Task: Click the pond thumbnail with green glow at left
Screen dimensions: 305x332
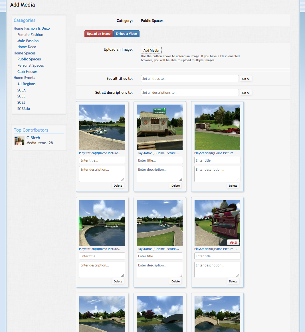Action: [x=102, y=223]
